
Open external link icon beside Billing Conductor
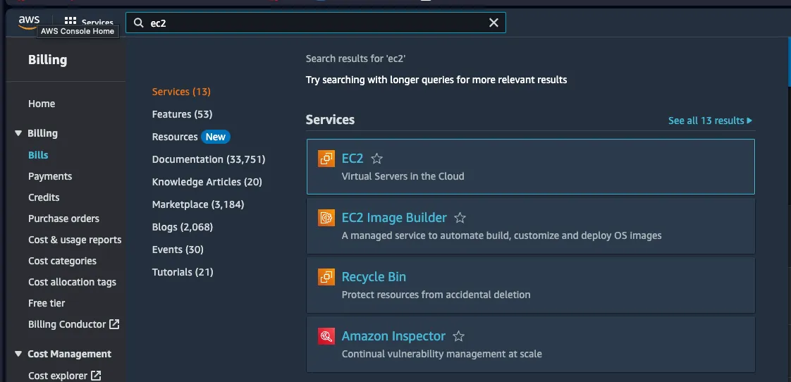114,324
